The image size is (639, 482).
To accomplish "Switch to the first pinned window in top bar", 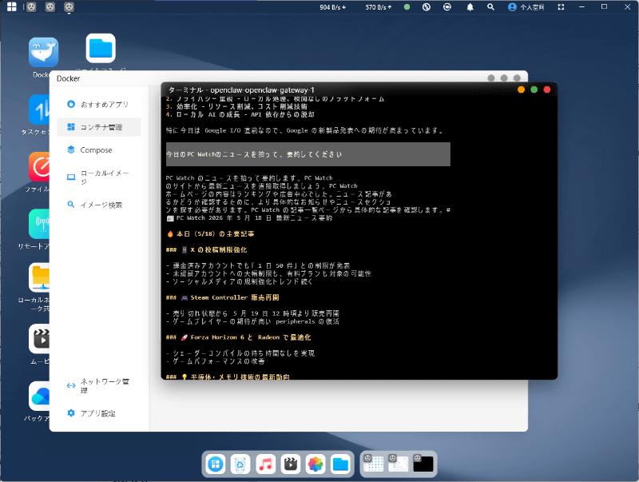I will (x=31, y=7).
